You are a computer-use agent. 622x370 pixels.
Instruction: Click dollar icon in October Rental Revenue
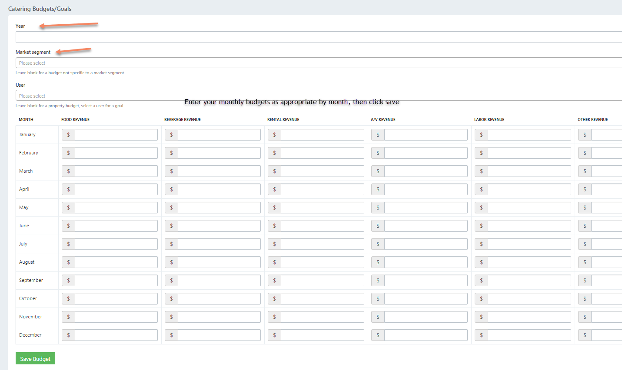[274, 299]
